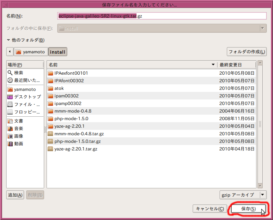
Task: Select yamamoto home folder icon in Places
Action: click(x=10, y=90)
